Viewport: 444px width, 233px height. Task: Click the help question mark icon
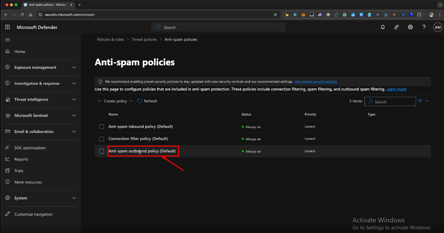point(424,27)
